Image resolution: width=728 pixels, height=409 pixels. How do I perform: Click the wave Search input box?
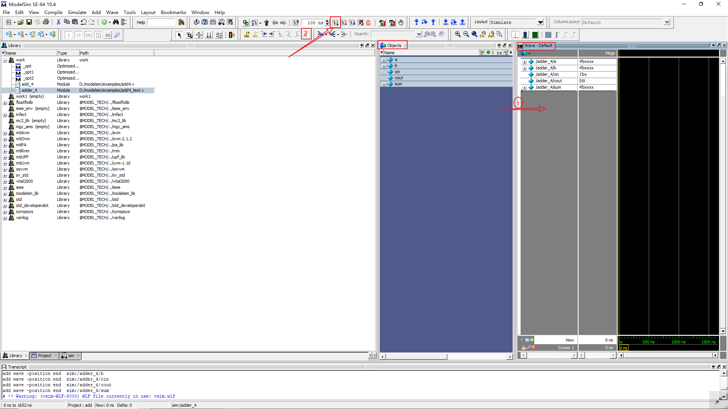point(393,34)
